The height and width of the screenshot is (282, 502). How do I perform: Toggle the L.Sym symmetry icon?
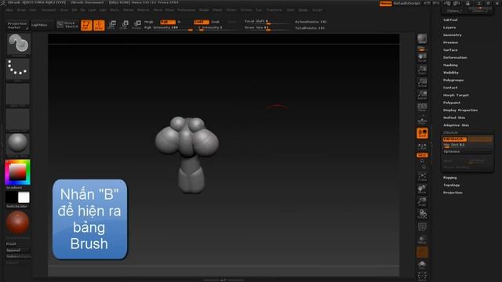click(x=422, y=146)
